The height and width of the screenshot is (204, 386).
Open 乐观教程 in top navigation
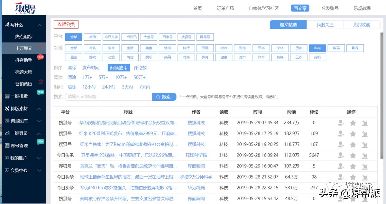point(362,8)
